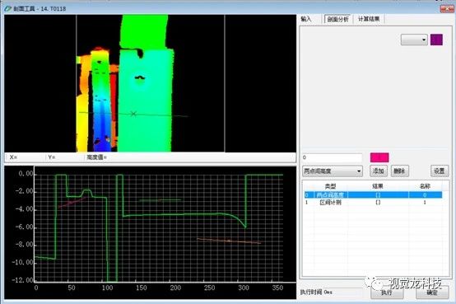Click the 类型 column header

(330, 186)
